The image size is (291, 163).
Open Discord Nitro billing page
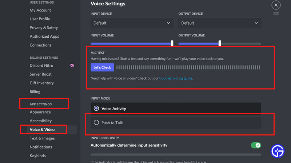[41, 66]
